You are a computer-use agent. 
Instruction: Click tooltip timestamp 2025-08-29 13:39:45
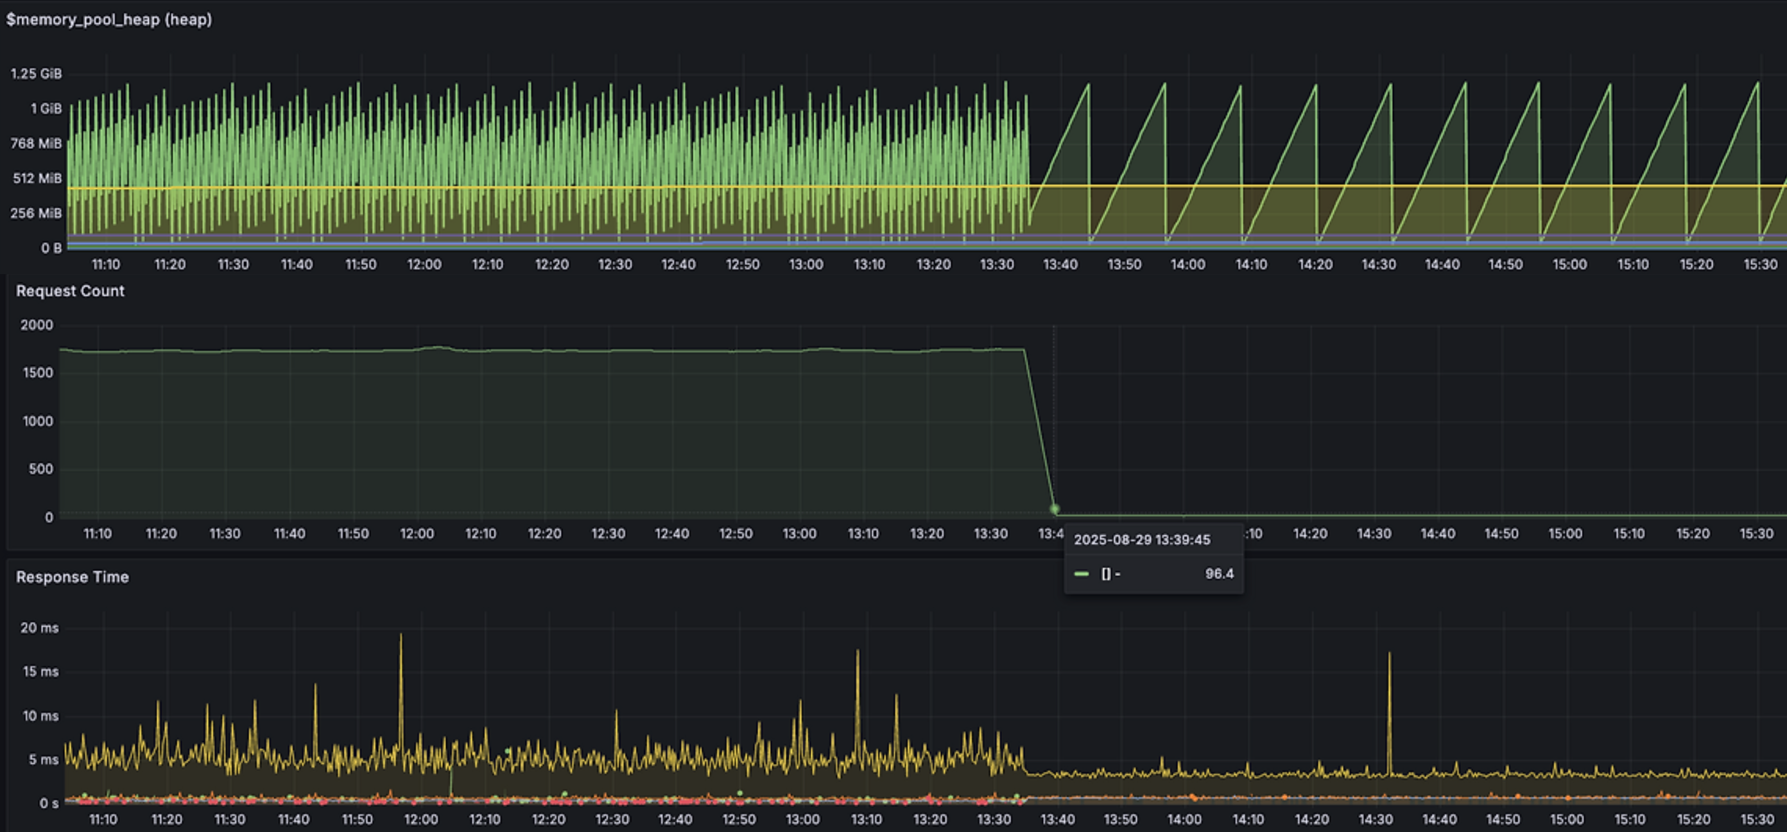pyautogui.click(x=1142, y=540)
